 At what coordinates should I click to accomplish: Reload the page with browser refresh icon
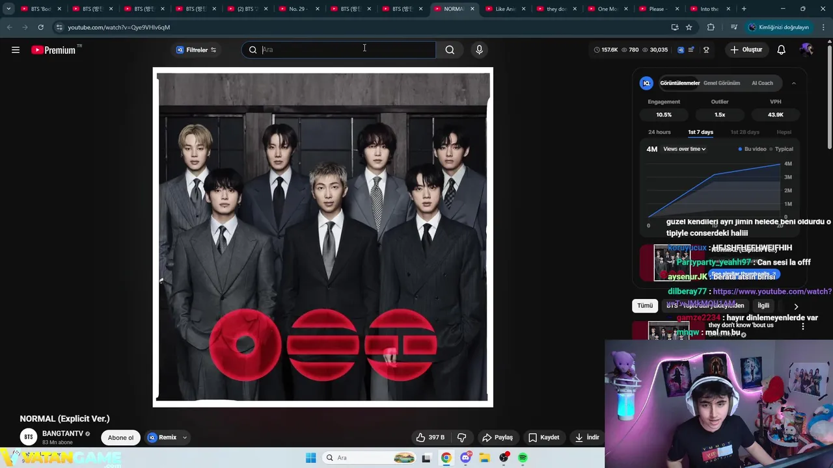(x=40, y=27)
